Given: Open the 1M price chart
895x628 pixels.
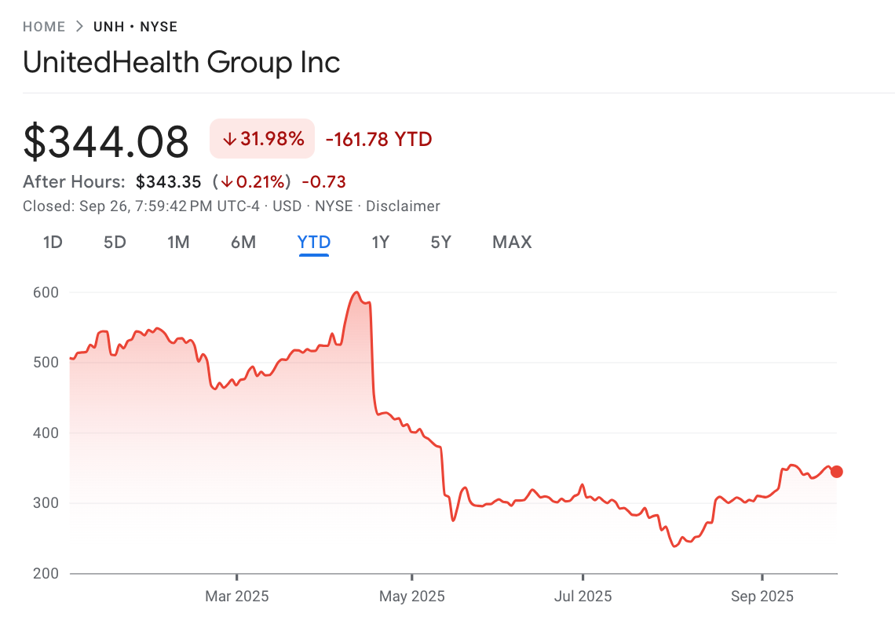Looking at the screenshot, I should (x=178, y=242).
